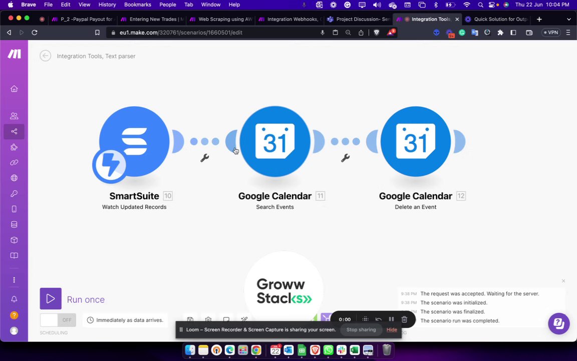This screenshot has width=577, height=361.
Task: Switch to the 'Project Discussion- Sen' tab
Action: 359,19
